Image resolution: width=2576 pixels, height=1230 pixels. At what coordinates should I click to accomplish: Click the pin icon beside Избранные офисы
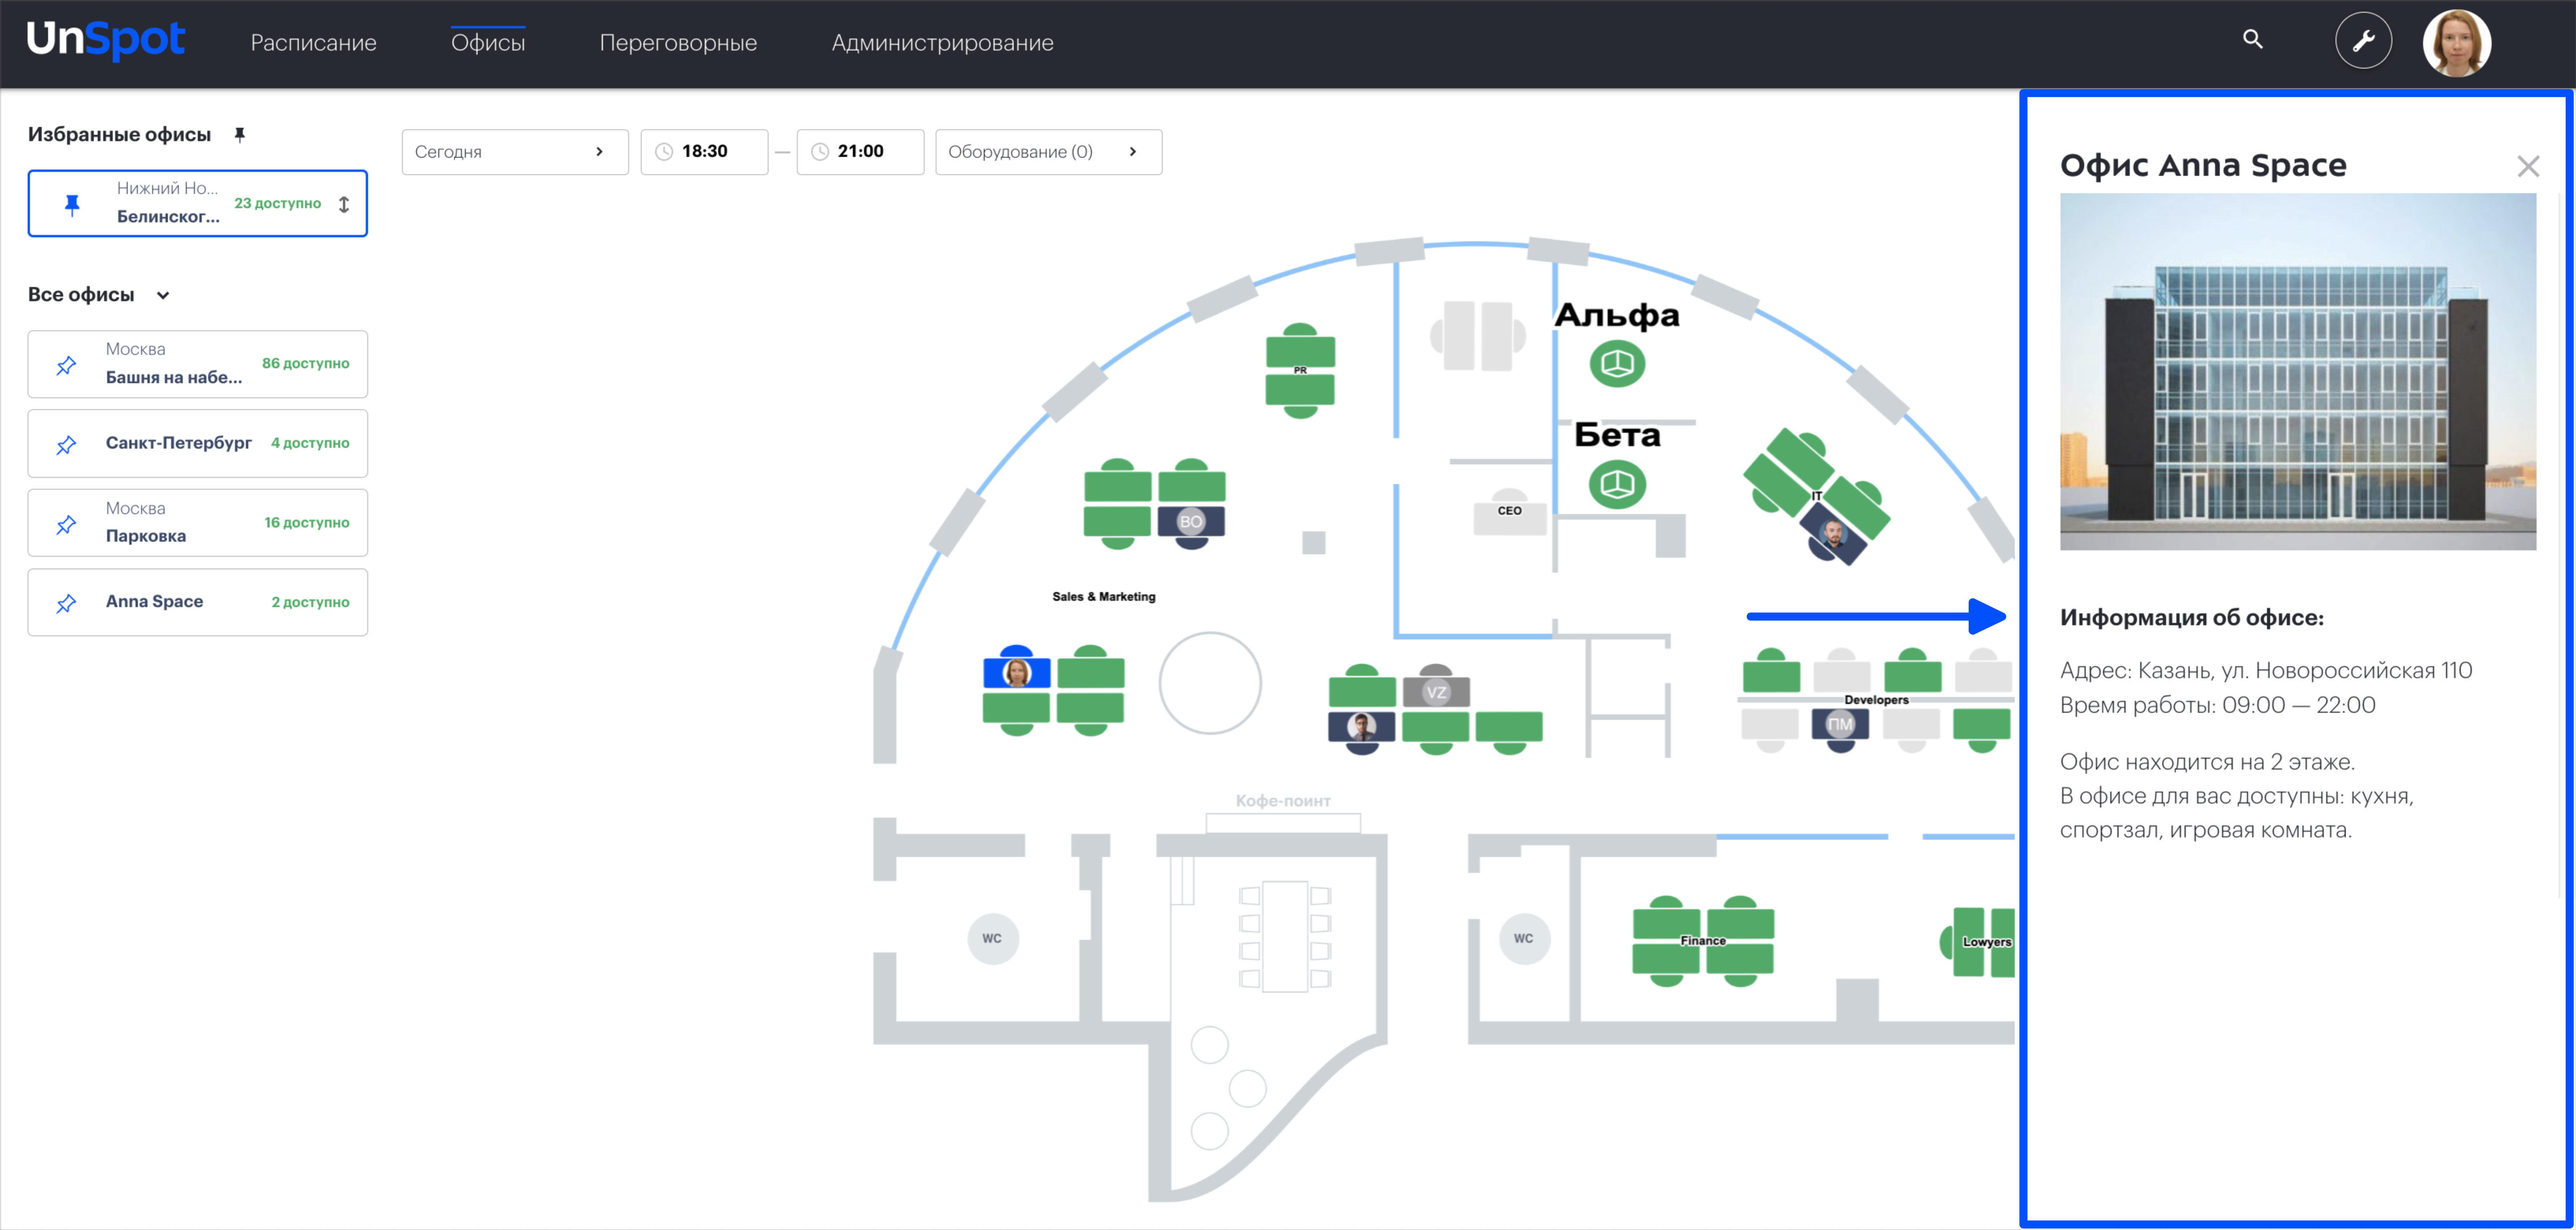coord(240,134)
